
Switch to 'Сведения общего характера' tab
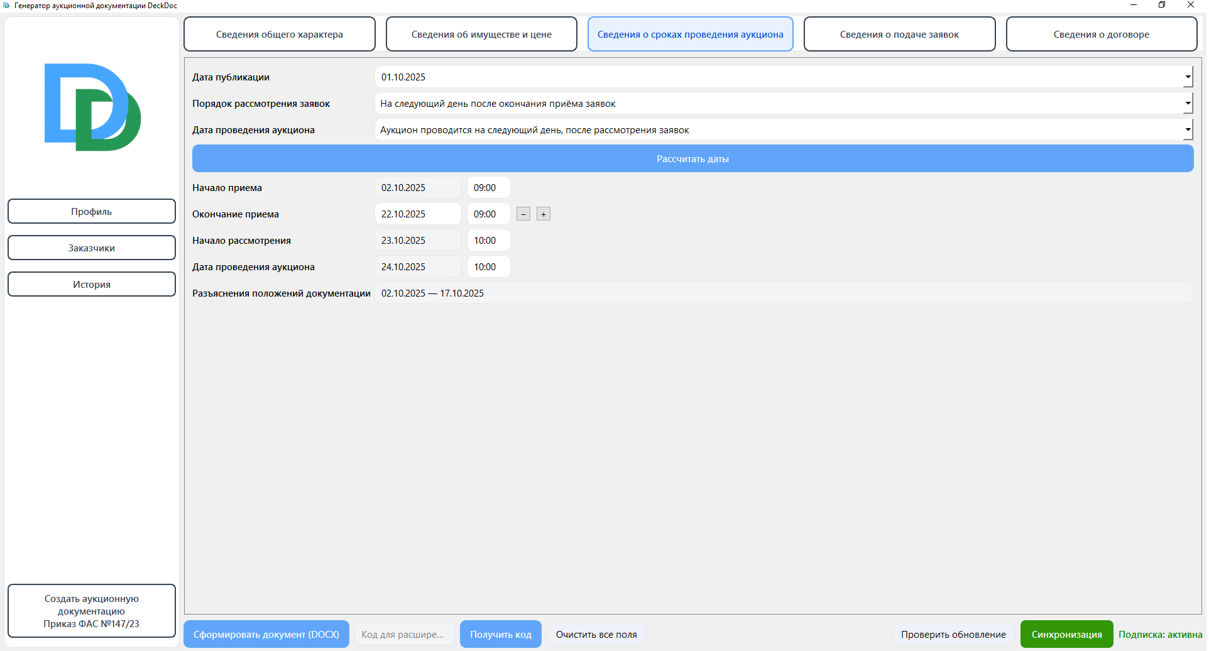click(x=279, y=35)
